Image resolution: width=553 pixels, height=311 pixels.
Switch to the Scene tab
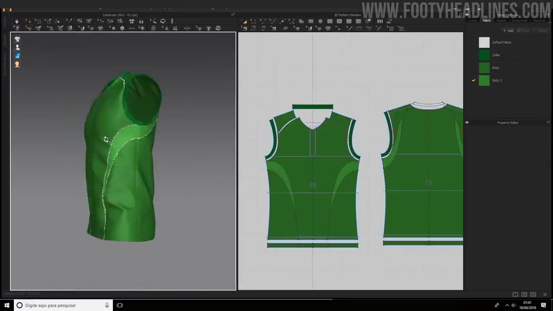[x=473, y=20]
